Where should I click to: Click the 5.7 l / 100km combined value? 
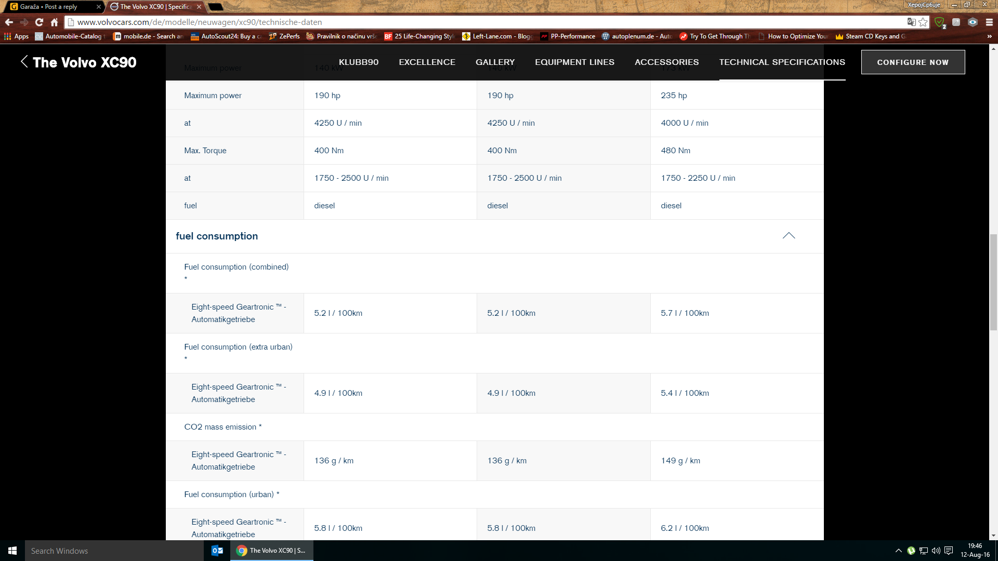(685, 313)
